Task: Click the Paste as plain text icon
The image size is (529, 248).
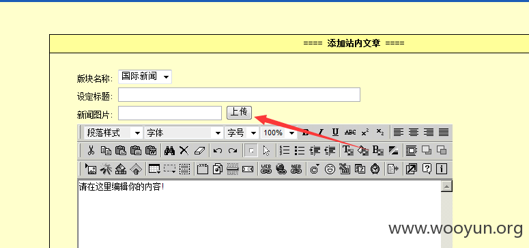Action: coord(136,150)
